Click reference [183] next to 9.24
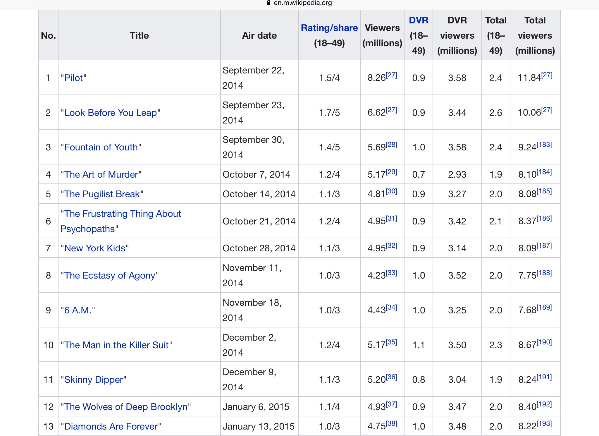This screenshot has width=599, height=436. (544, 145)
